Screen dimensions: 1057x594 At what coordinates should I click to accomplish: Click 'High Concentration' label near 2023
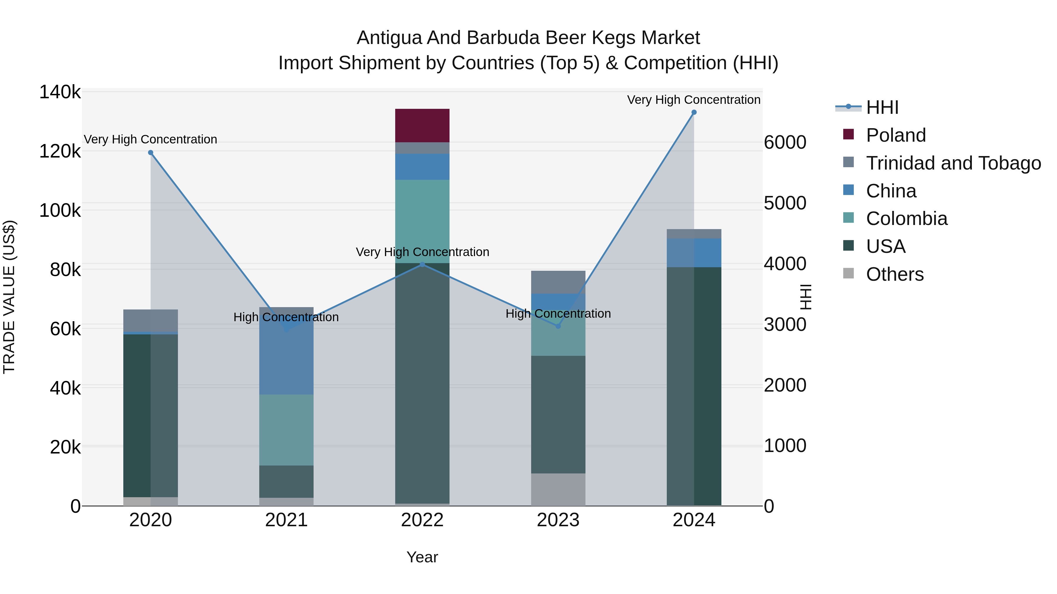point(558,314)
